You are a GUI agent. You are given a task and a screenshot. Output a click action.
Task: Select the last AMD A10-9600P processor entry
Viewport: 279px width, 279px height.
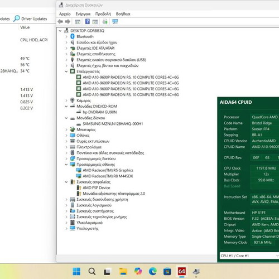[x=131, y=95]
